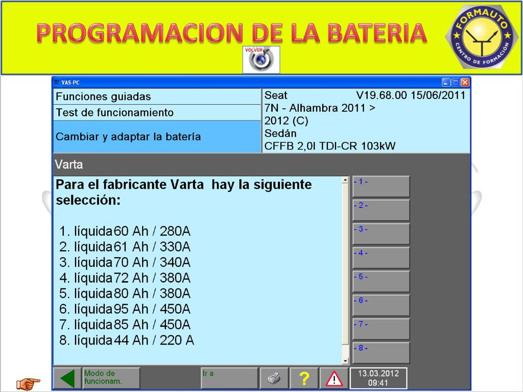Click list line '6. líquida 95 Ah / 450A'
Viewport: 523px width, 392px height.
[125, 309]
